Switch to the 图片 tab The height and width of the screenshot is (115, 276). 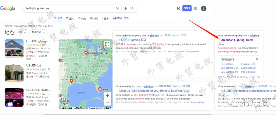point(70,18)
